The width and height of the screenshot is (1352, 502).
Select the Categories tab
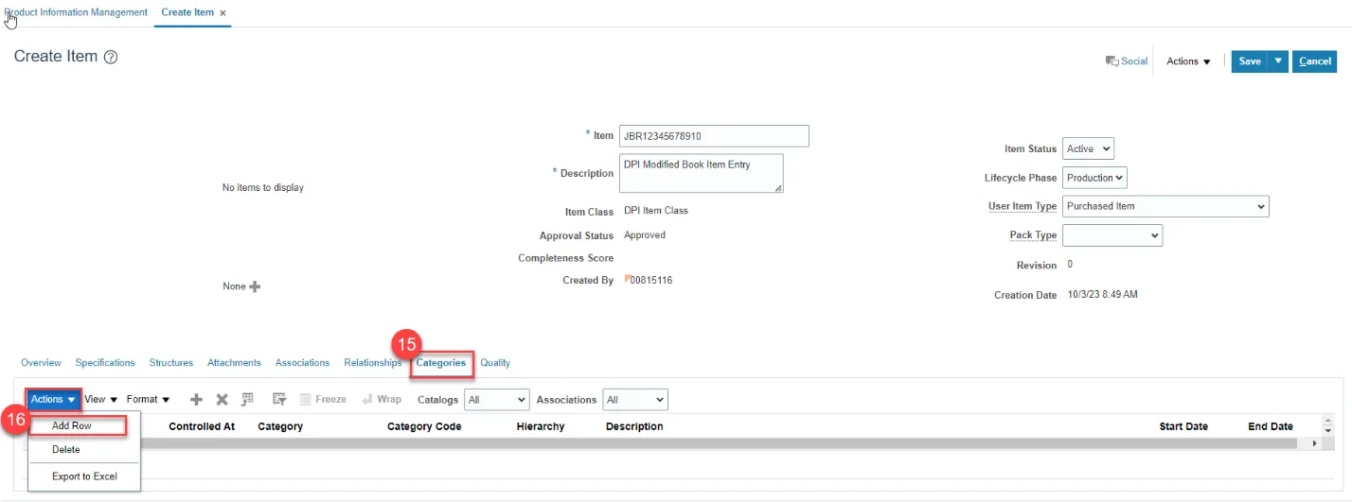point(441,363)
